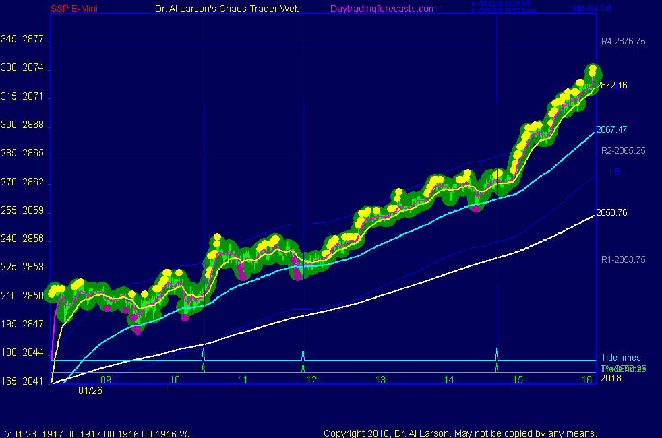The height and width of the screenshot is (438, 662).
Task: Click the 300 left scale value
Action: (9, 125)
